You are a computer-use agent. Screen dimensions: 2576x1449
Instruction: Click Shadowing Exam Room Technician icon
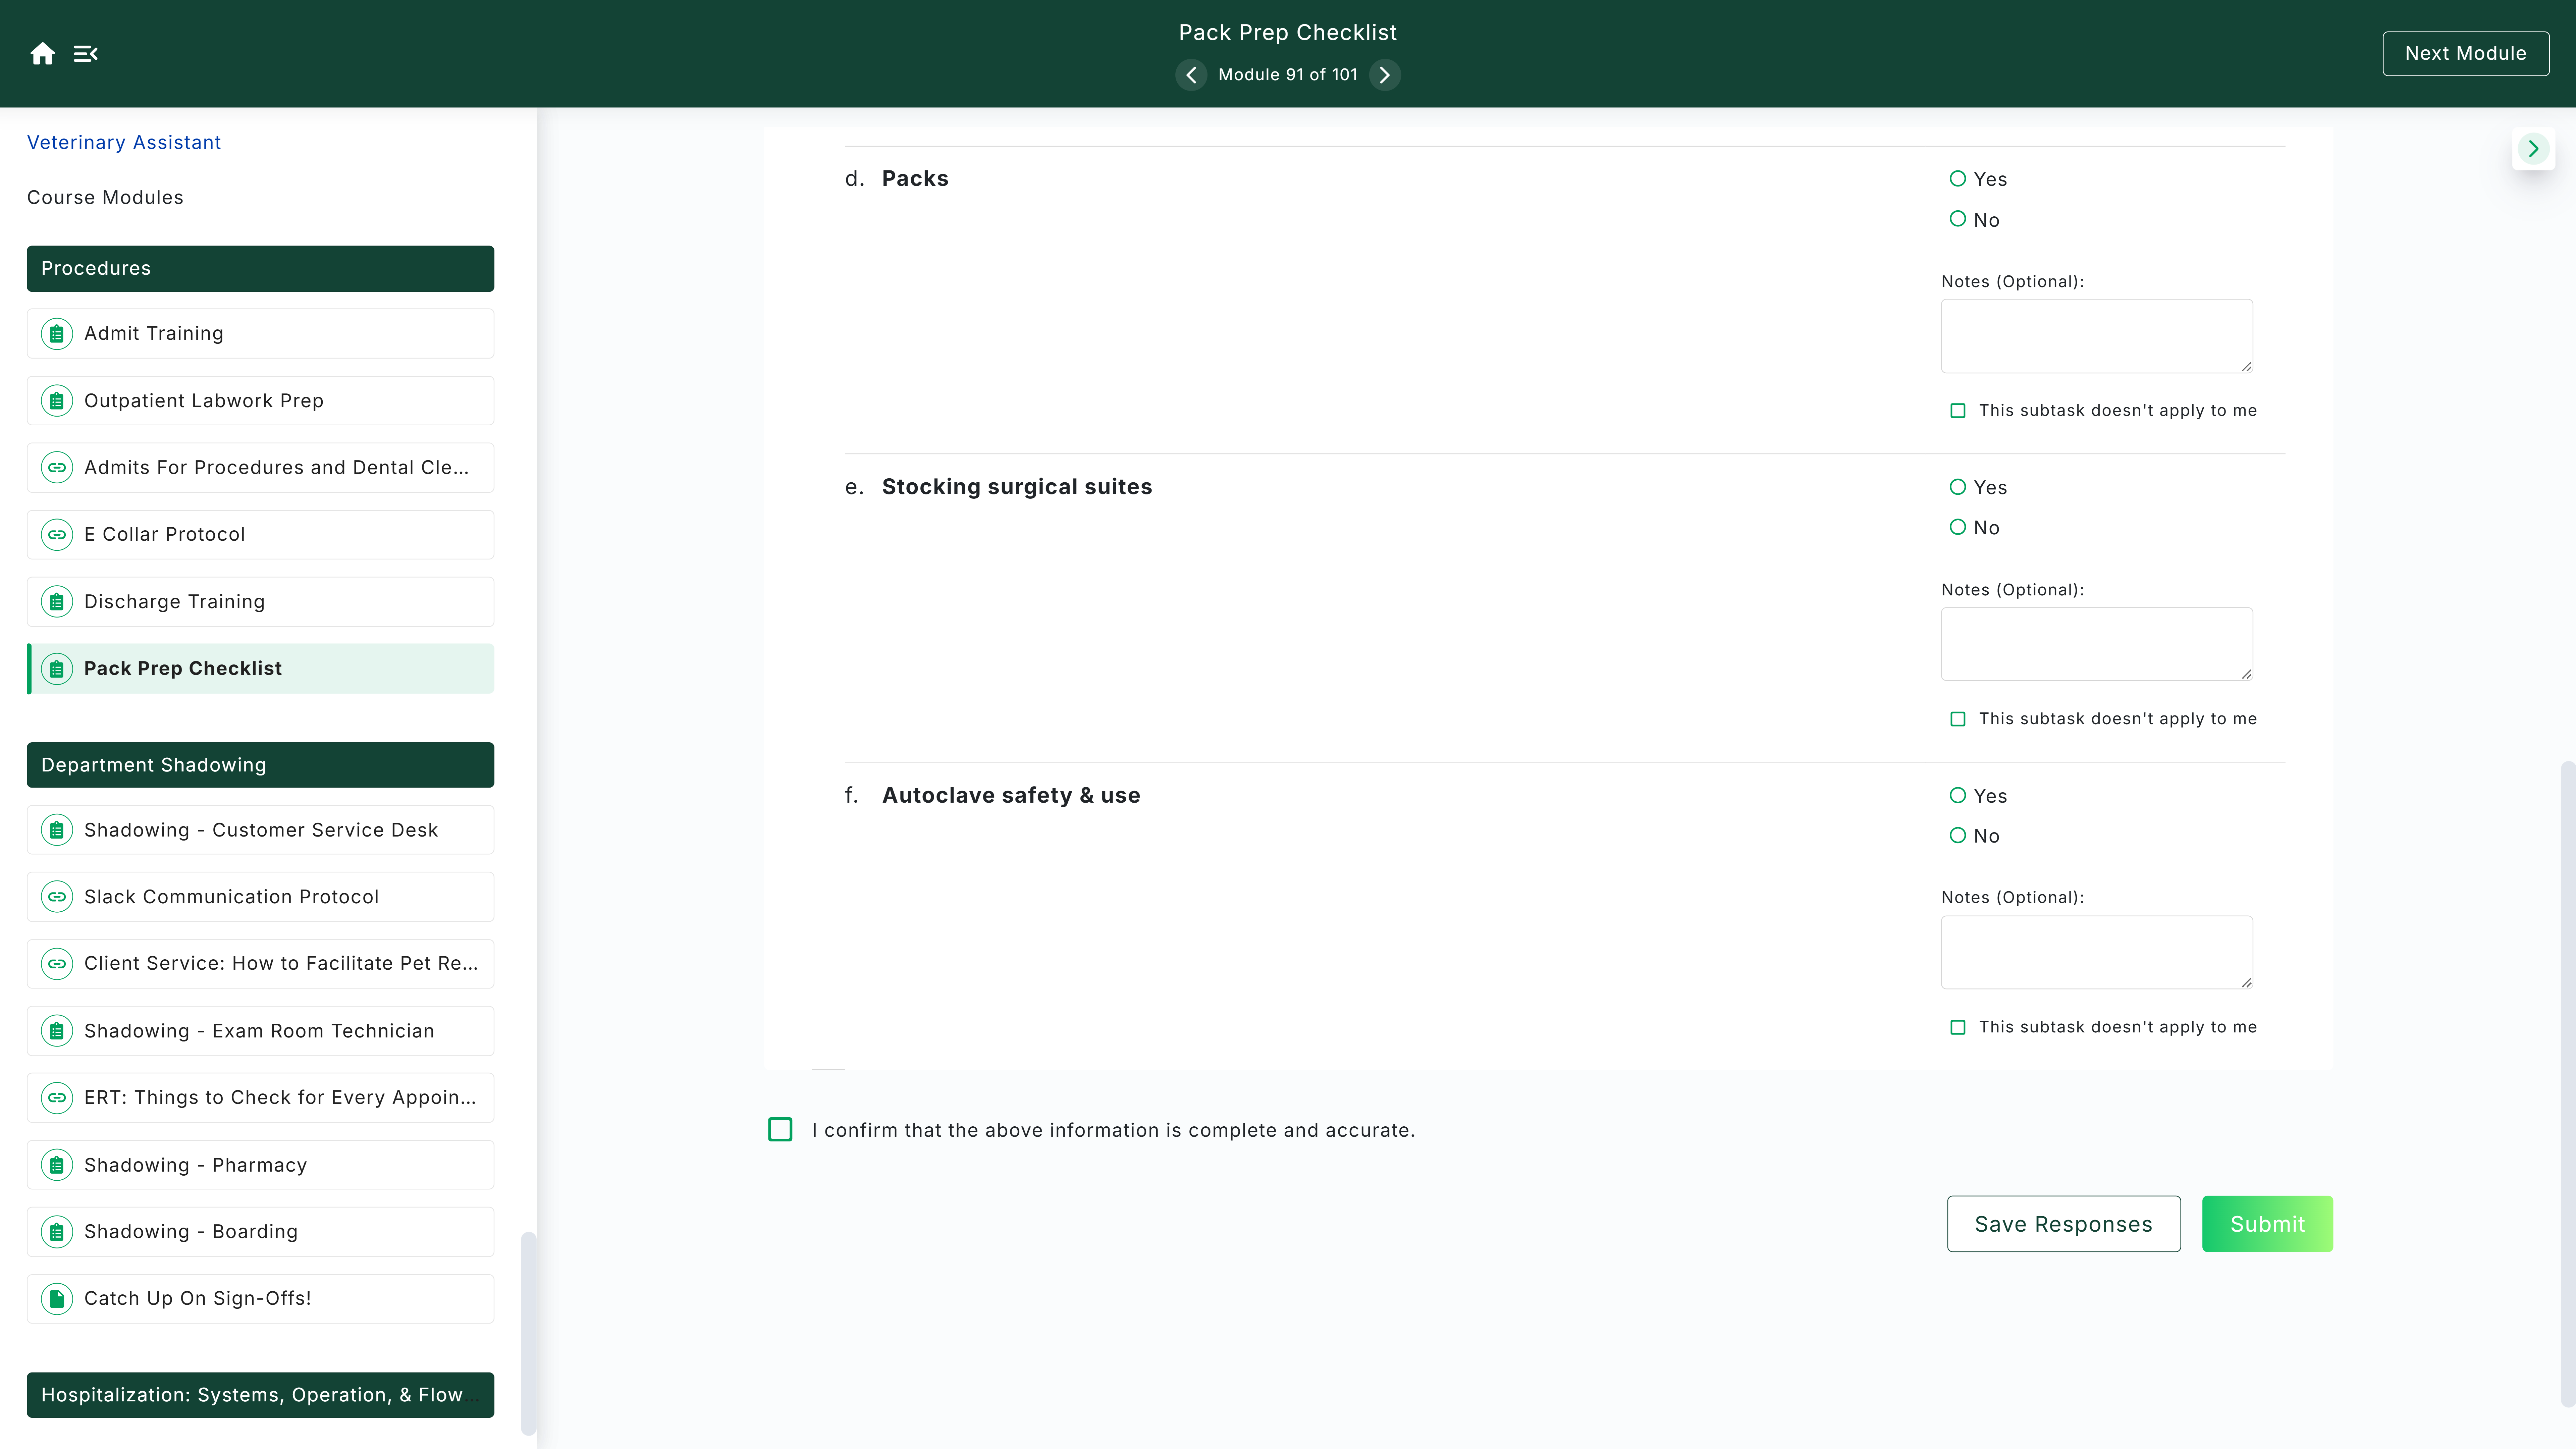(x=57, y=1031)
